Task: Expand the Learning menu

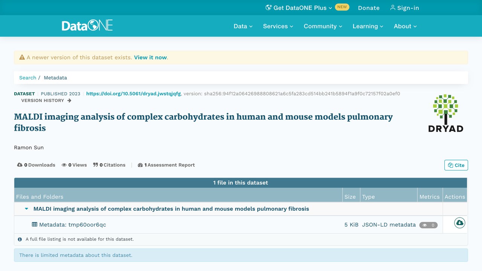Action: (368, 26)
